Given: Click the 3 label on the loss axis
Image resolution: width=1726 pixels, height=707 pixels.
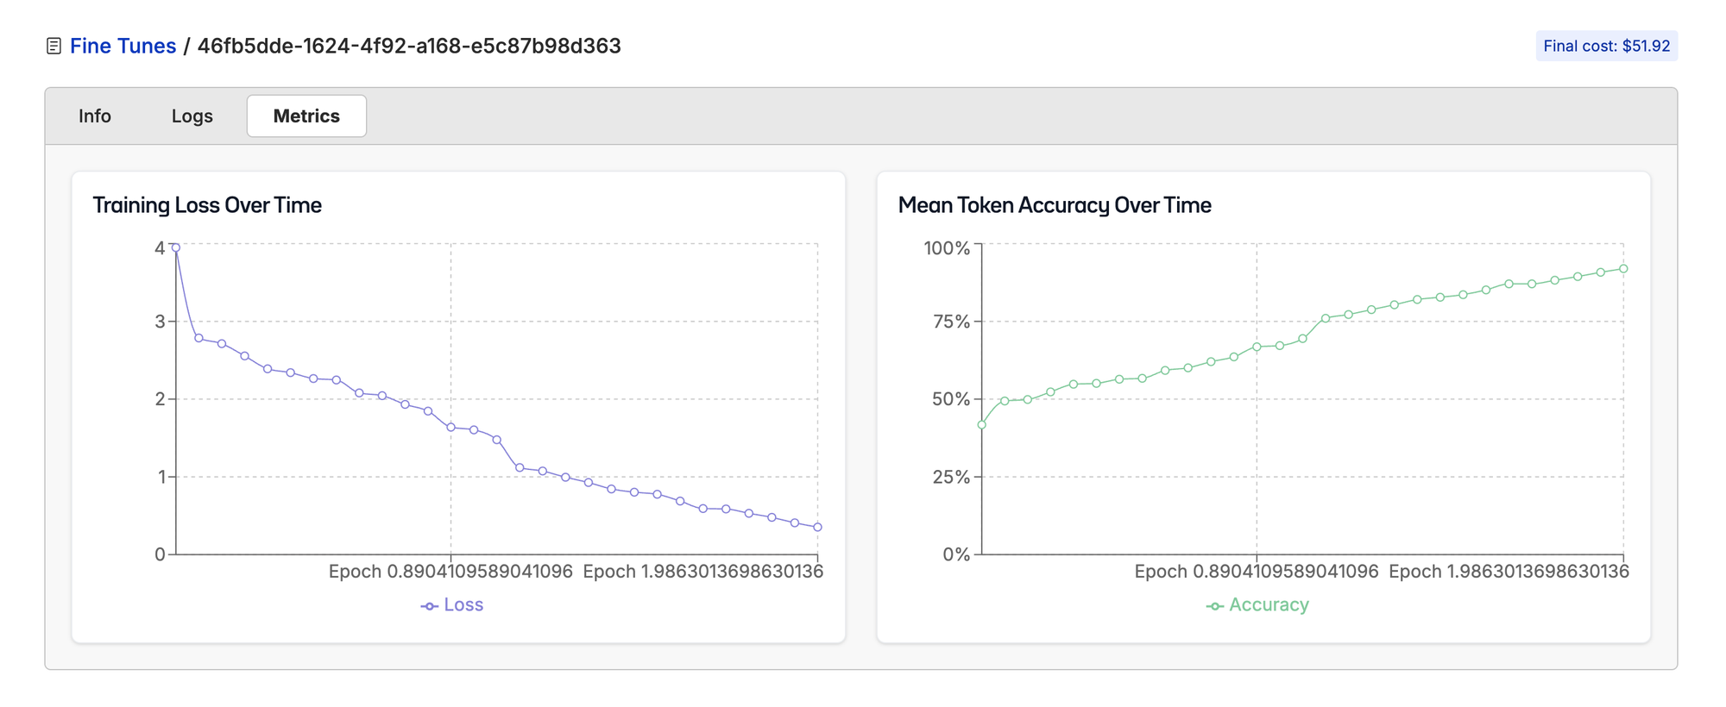Looking at the screenshot, I should pyautogui.click(x=160, y=322).
